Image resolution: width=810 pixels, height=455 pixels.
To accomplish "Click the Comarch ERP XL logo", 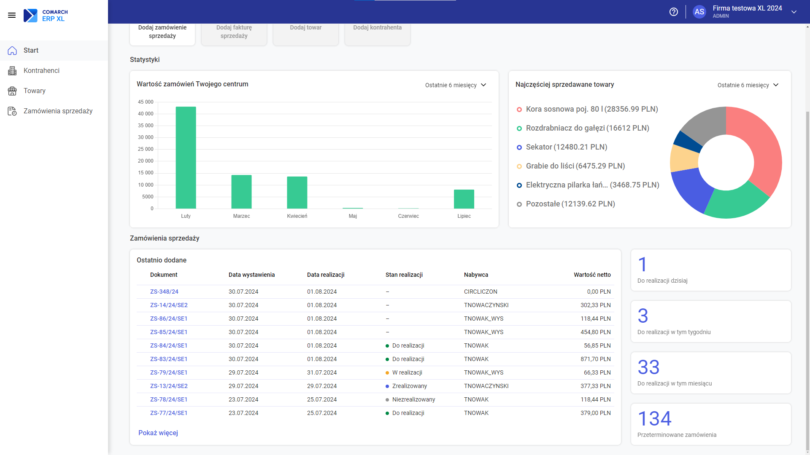I will coord(46,15).
